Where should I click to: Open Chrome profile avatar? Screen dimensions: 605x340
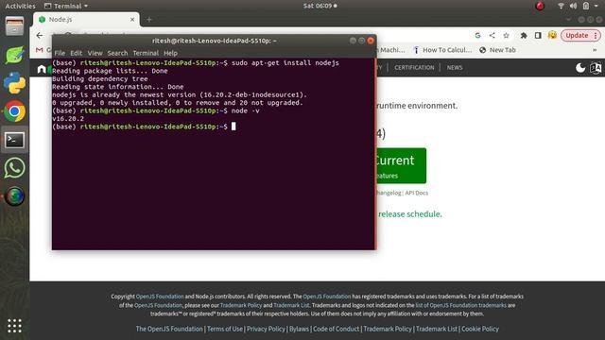[552, 36]
